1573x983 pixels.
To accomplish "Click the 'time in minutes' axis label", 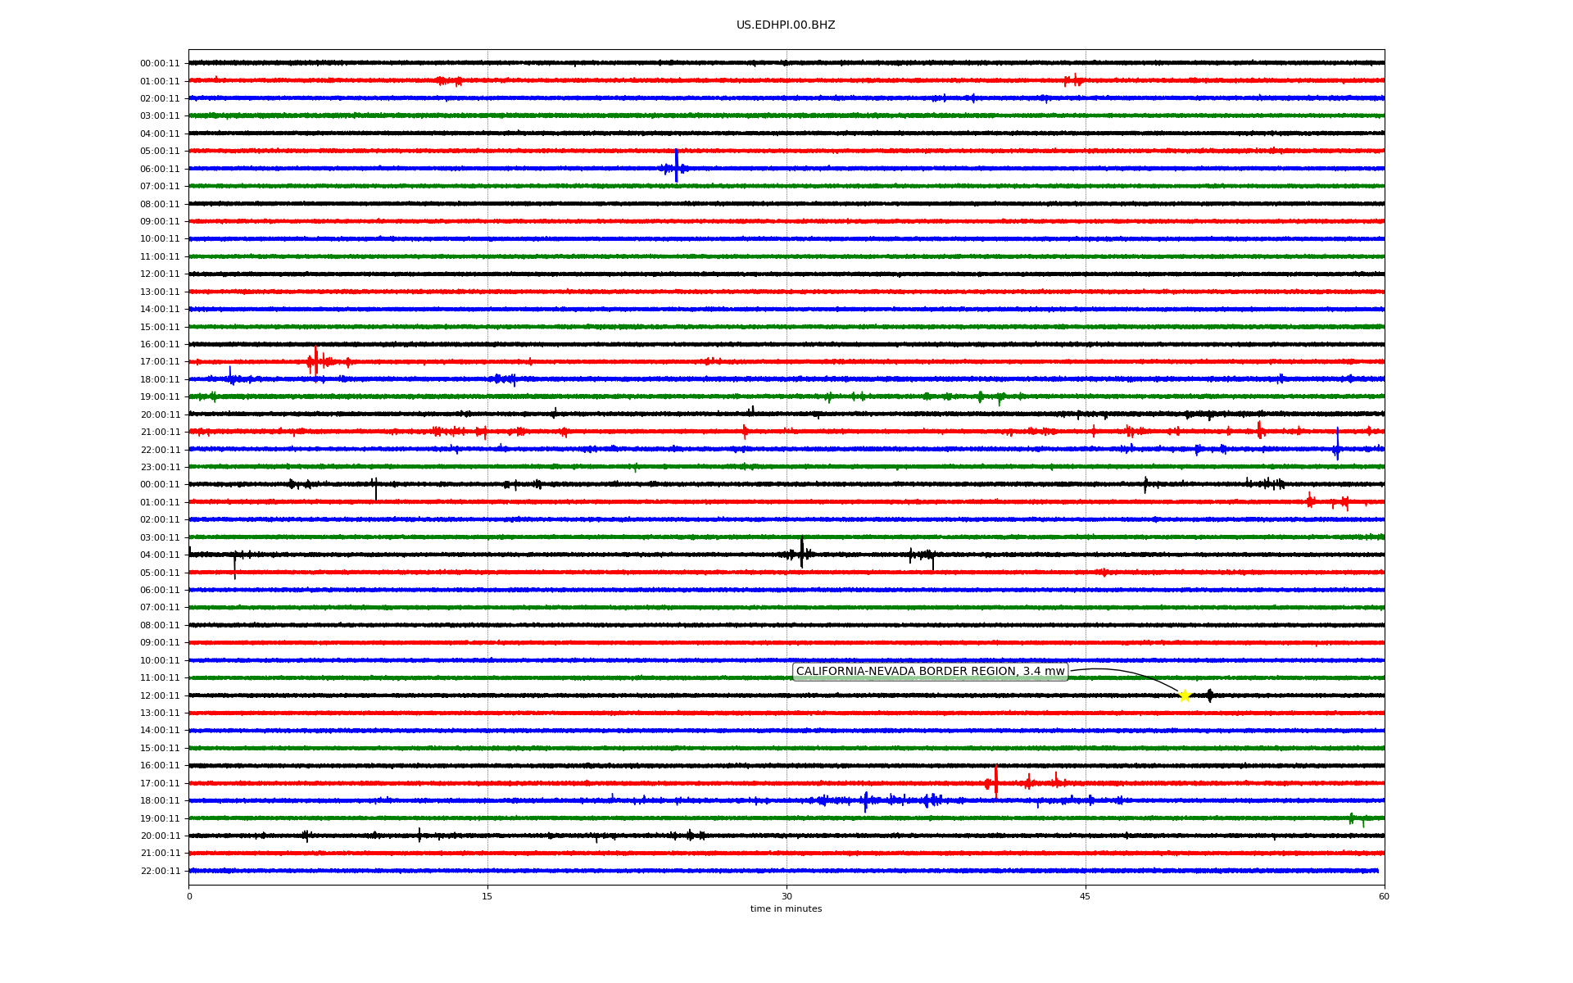I will point(785,909).
